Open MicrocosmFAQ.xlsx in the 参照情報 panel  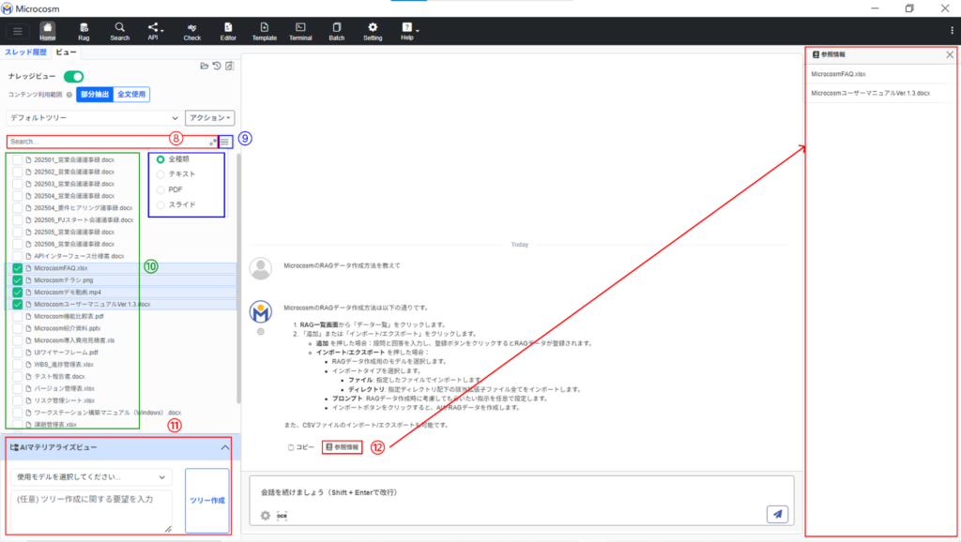[838, 74]
